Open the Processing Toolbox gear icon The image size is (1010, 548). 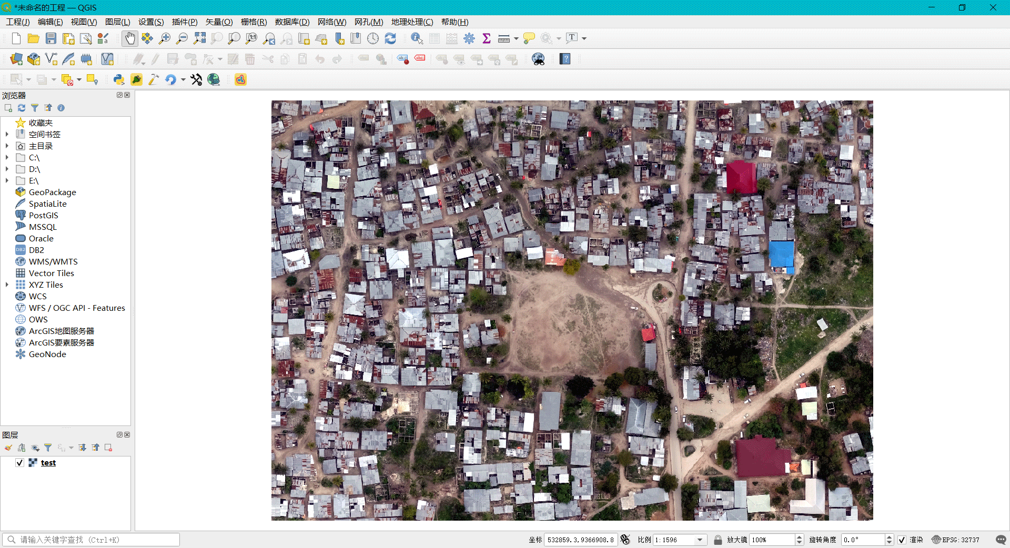click(469, 38)
